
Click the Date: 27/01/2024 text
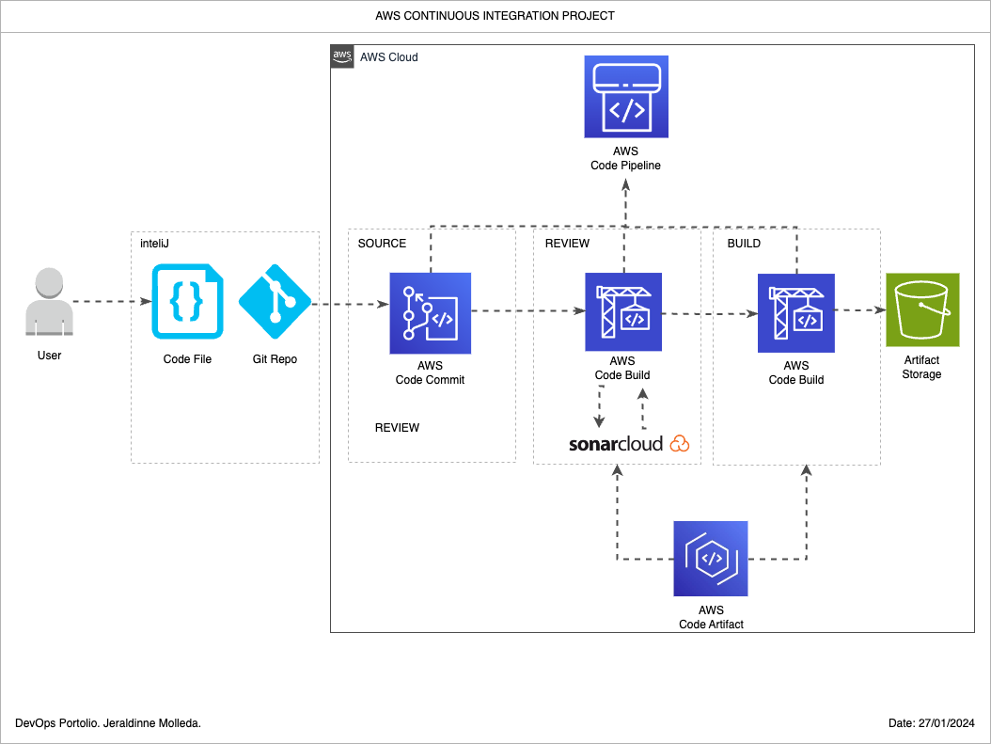coord(932,723)
